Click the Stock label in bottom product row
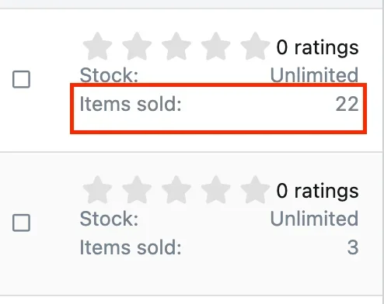 109,219
